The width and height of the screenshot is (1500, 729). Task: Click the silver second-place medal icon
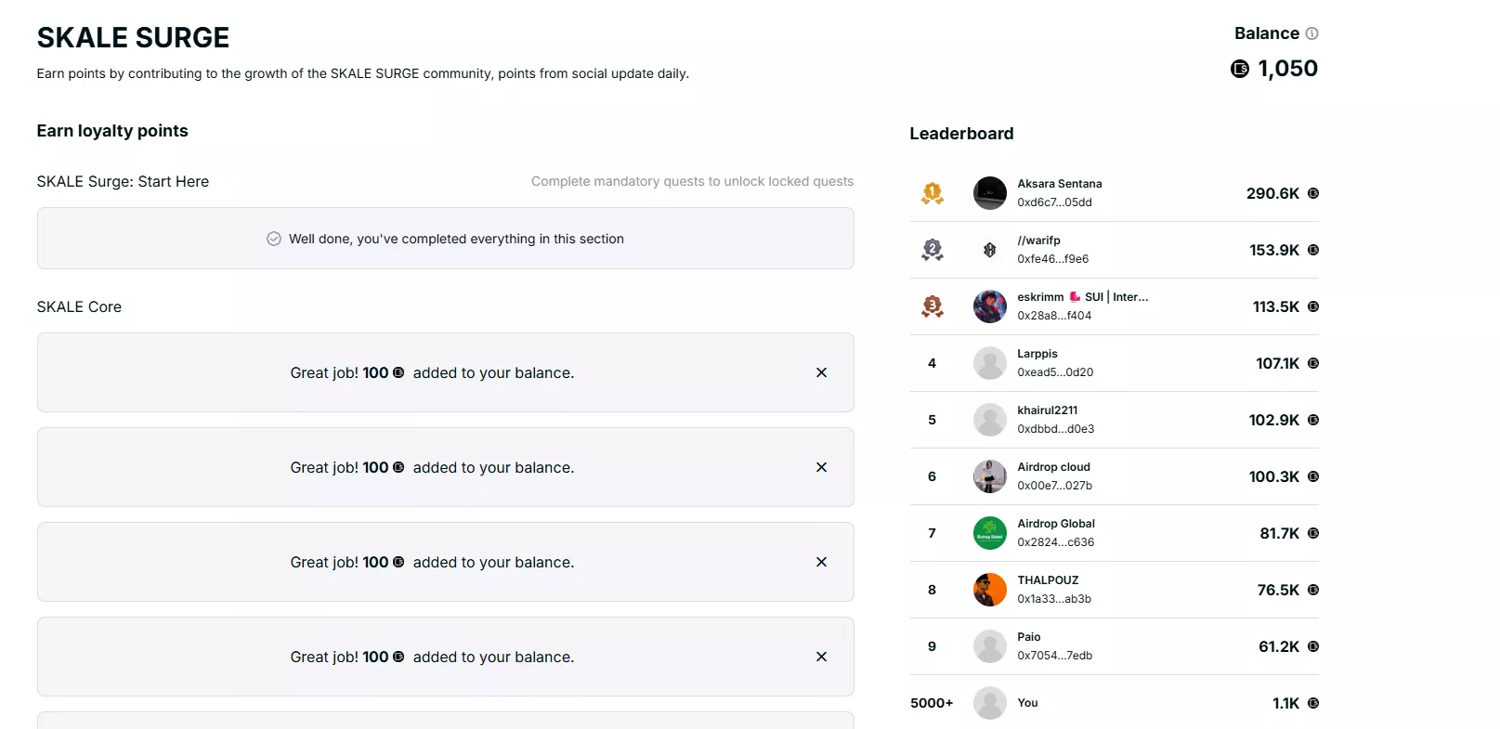tap(933, 250)
